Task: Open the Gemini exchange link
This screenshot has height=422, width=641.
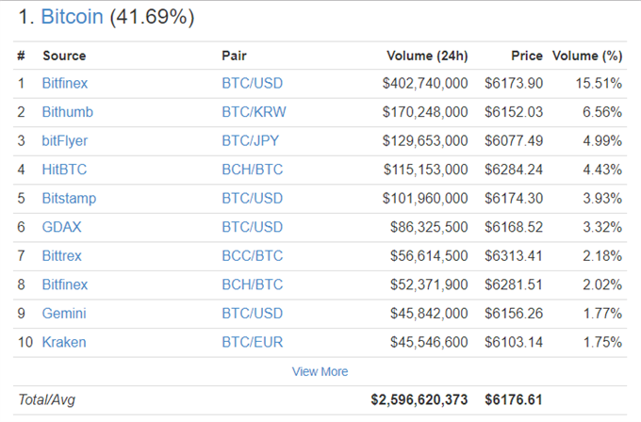Action: pos(64,314)
